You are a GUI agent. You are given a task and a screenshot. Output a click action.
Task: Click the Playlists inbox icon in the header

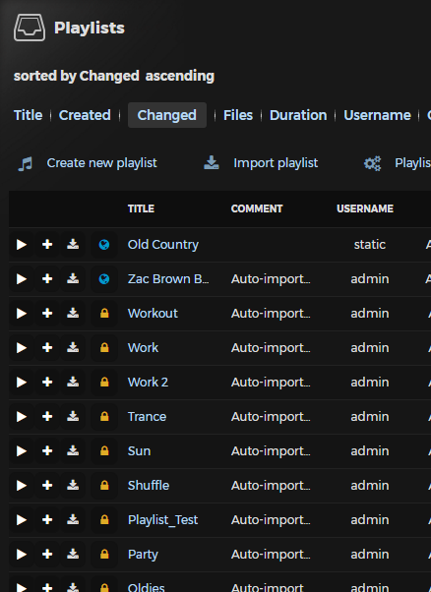click(x=30, y=28)
